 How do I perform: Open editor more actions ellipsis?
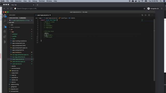tap(152, 15)
